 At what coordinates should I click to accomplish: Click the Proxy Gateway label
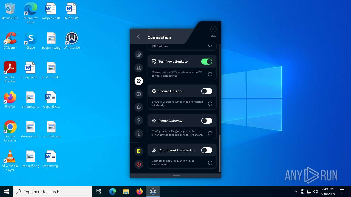click(170, 121)
